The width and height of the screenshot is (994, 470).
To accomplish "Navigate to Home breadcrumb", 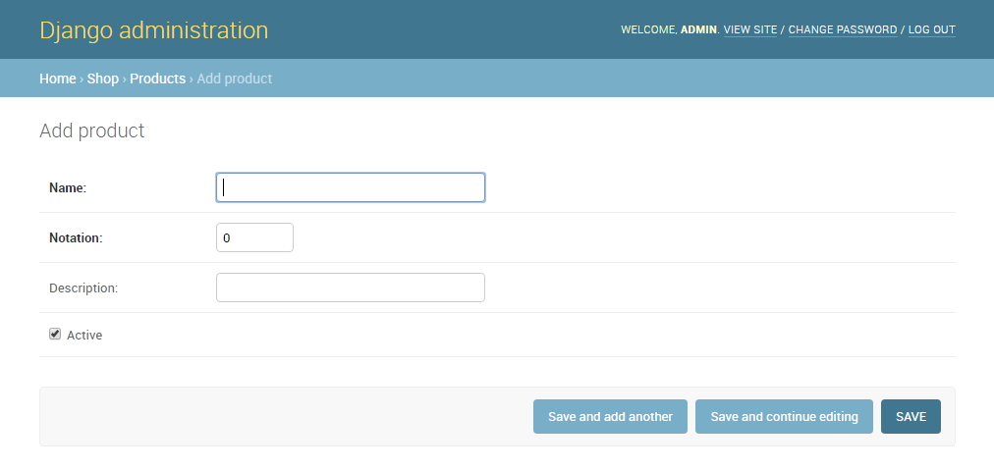I will [57, 78].
